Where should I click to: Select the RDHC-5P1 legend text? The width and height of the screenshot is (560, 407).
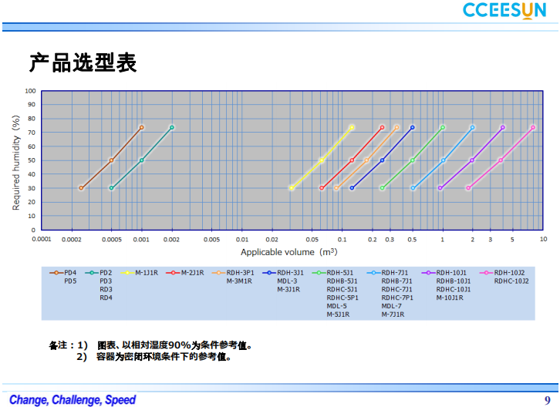pyautogui.click(x=342, y=298)
